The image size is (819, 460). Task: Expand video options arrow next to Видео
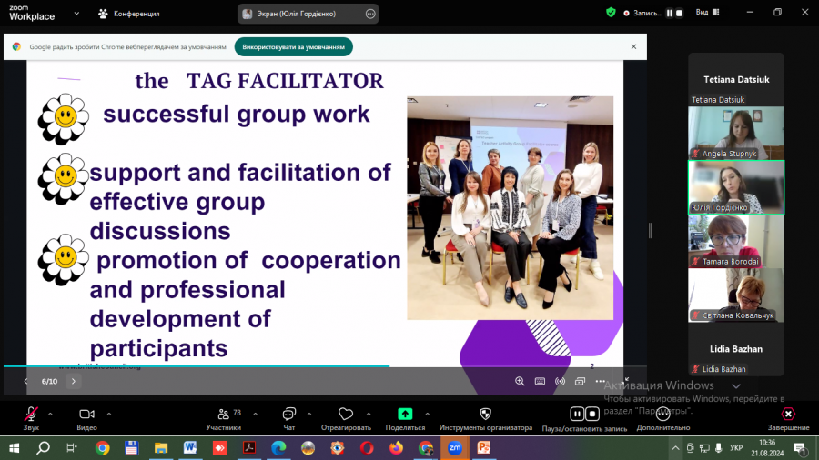[x=109, y=415]
